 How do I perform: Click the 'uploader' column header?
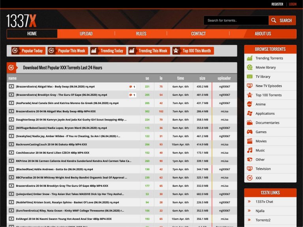[224, 78]
